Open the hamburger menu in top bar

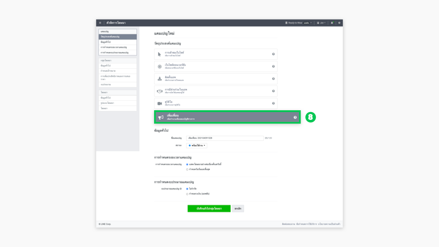(x=100, y=23)
